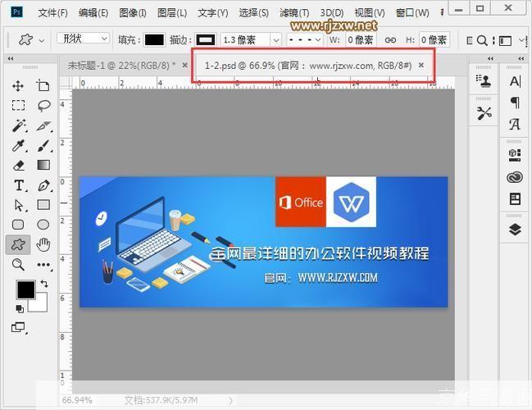
Task: Open the 选择(S) menu
Action: [254, 13]
